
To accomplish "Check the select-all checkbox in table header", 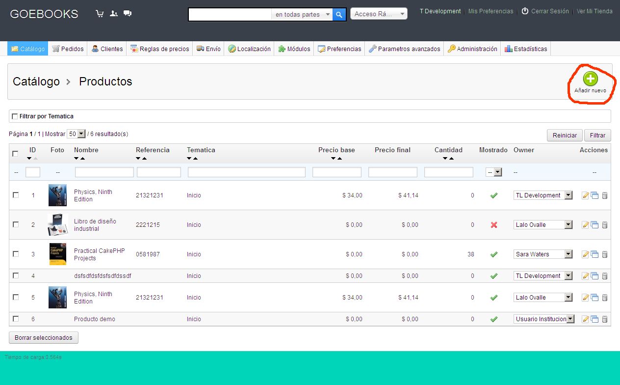I will click(15, 154).
